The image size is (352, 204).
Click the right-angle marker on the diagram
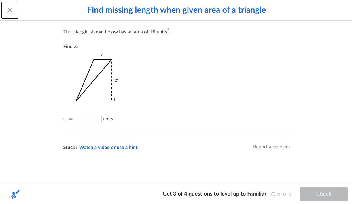(113, 99)
